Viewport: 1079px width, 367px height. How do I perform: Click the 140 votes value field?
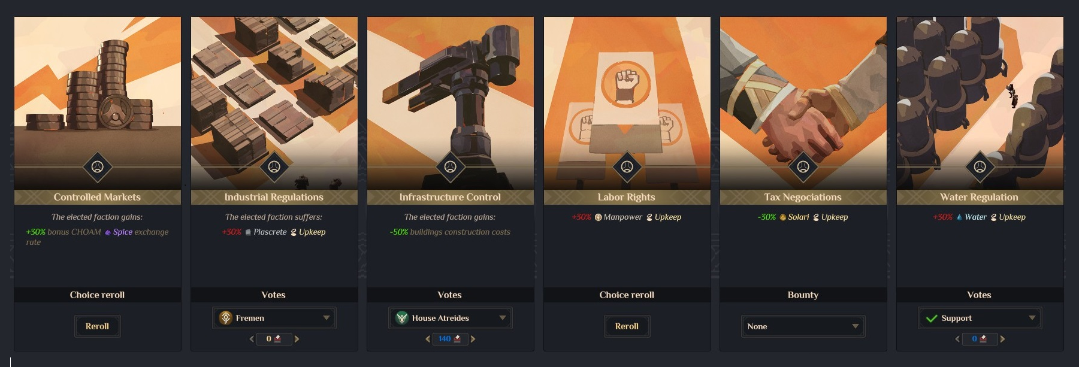tap(450, 339)
